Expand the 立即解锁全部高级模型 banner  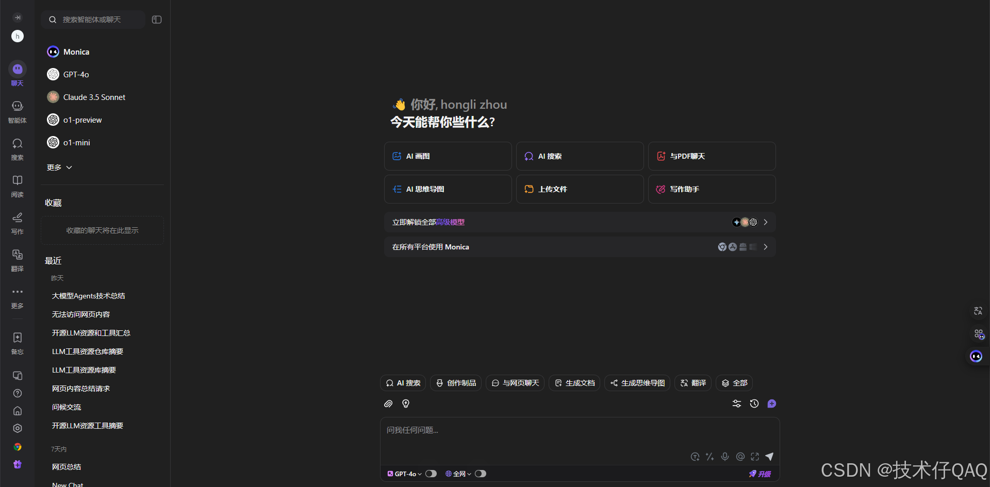click(x=580, y=222)
